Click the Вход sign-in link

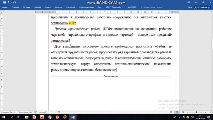coord(190,7)
